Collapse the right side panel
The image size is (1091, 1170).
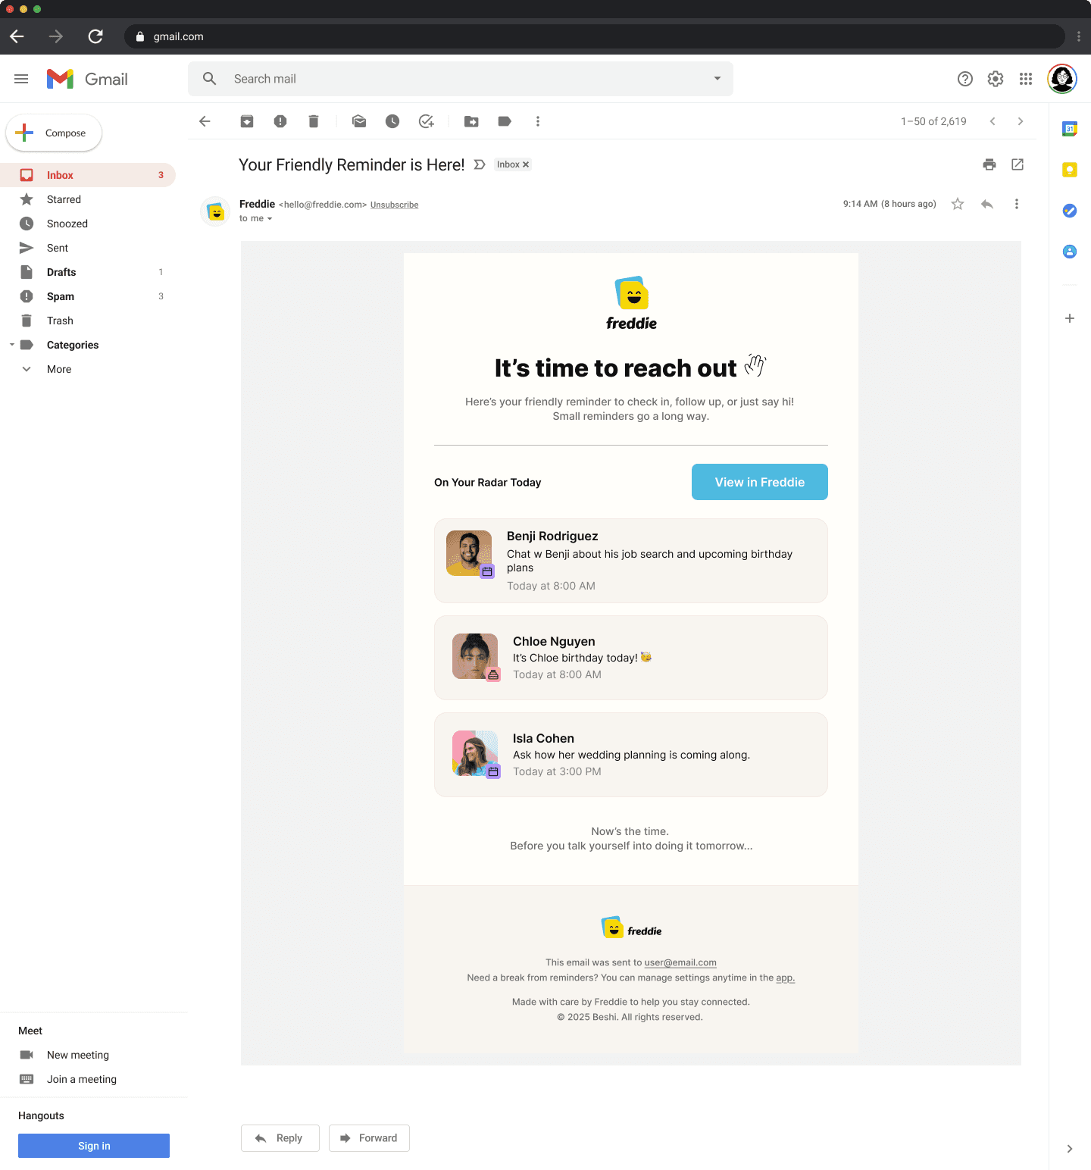pos(1070,1149)
